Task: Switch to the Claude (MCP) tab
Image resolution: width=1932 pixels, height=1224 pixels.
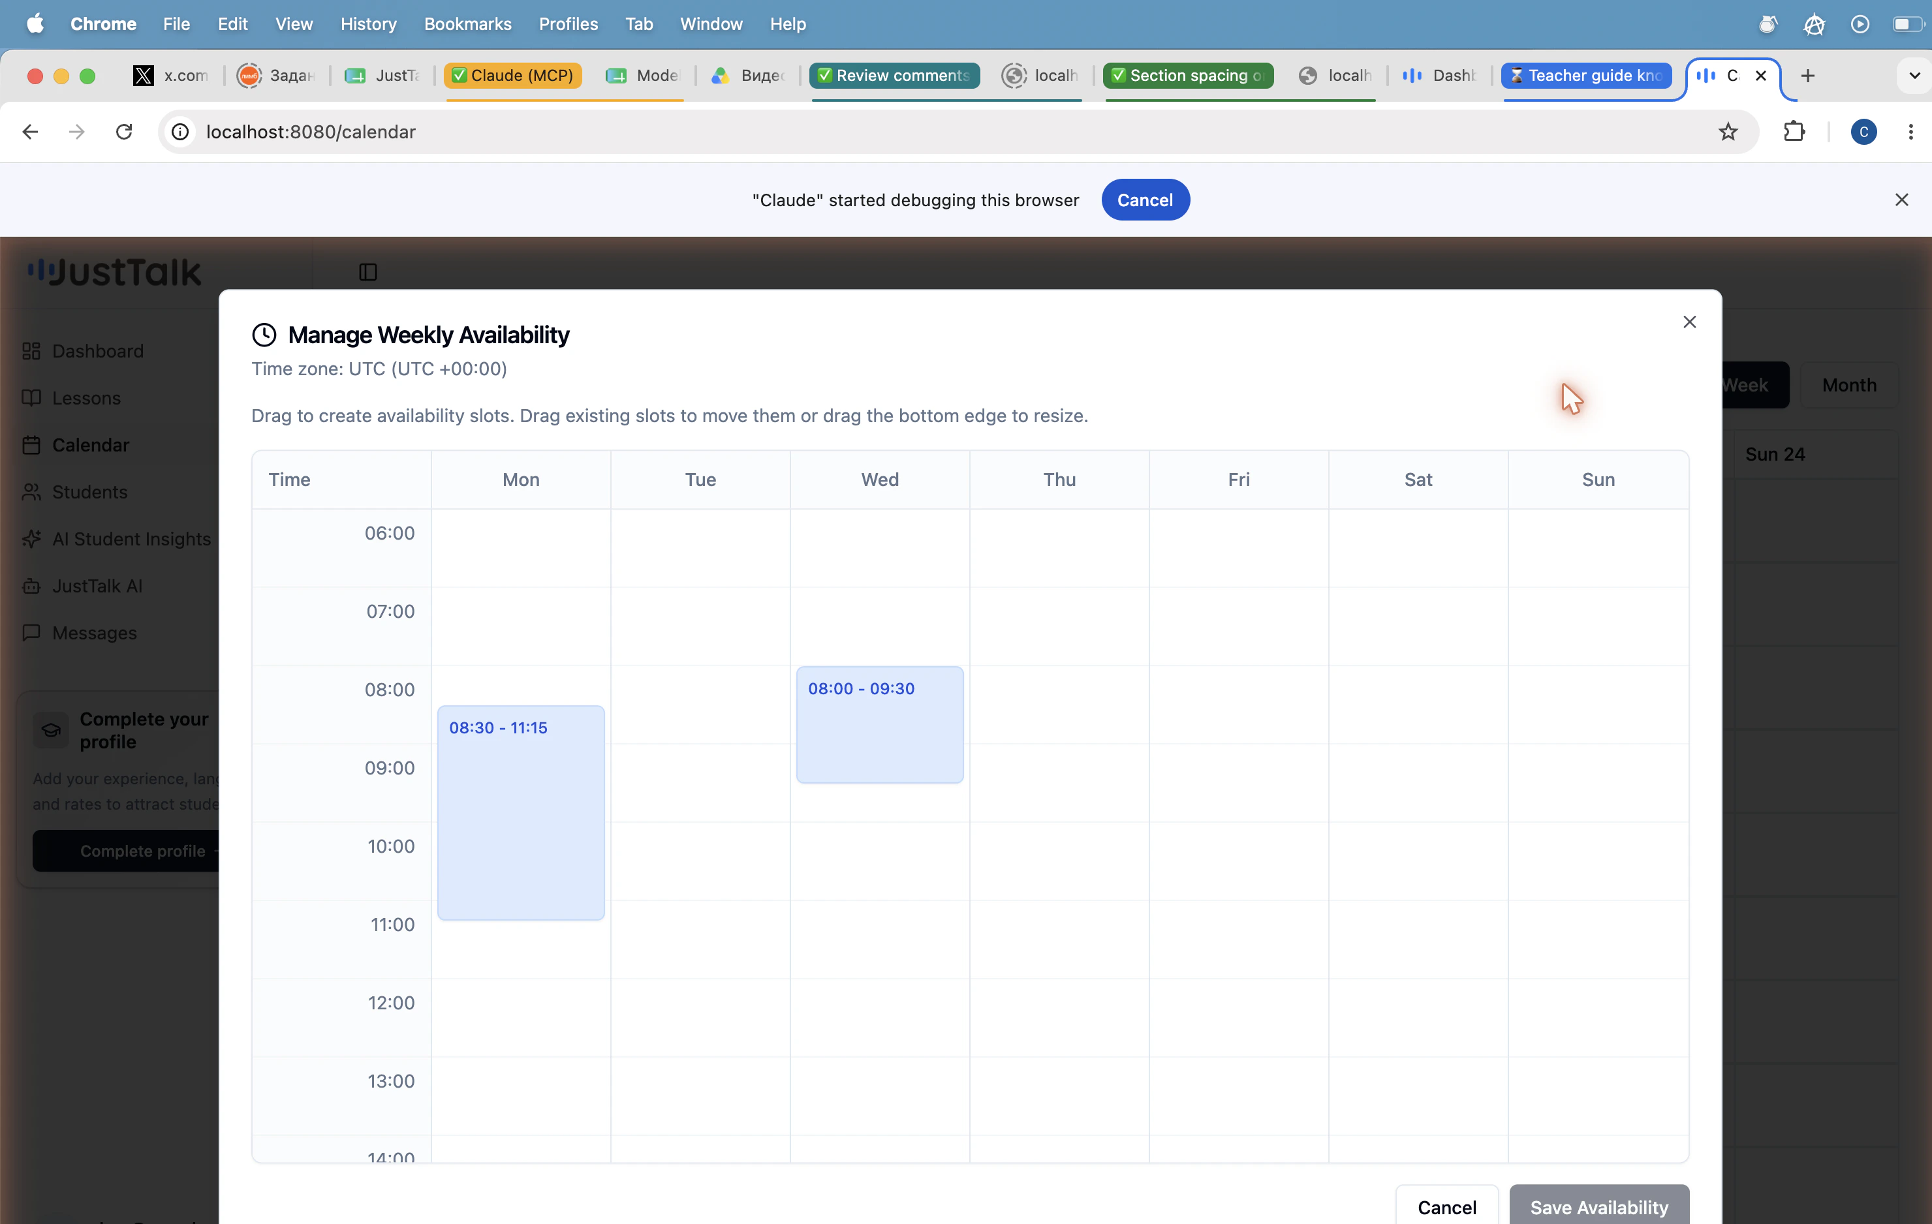Action: (x=514, y=76)
